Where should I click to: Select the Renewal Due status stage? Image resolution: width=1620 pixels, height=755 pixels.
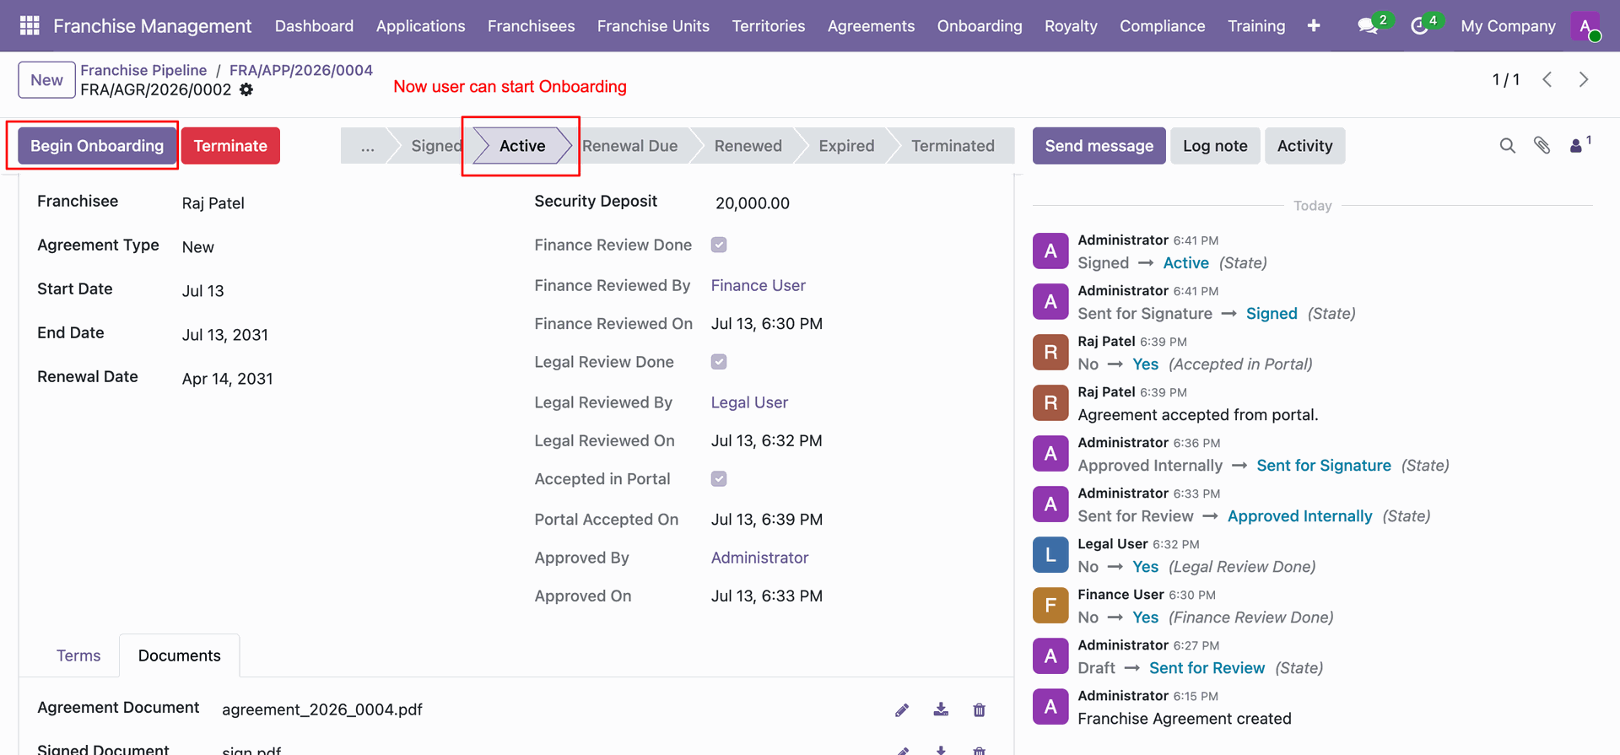pyautogui.click(x=629, y=146)
